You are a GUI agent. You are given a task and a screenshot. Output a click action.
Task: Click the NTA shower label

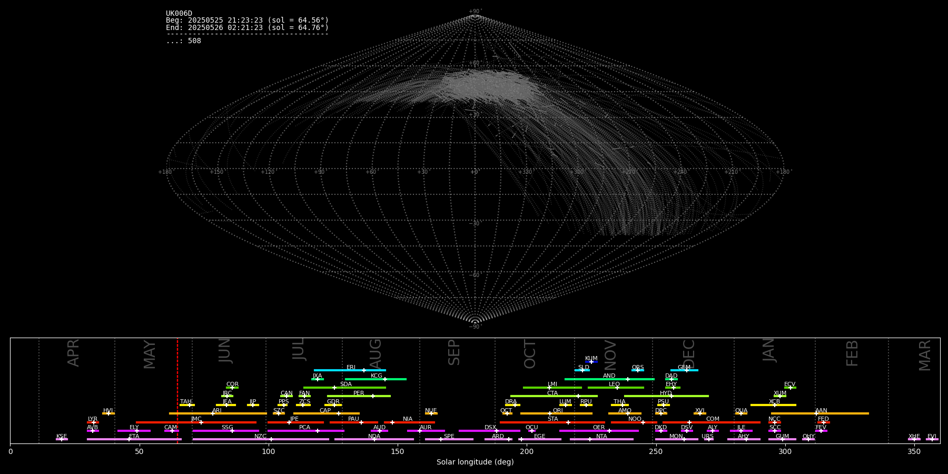pyautogui.click(x=601, y=437)
